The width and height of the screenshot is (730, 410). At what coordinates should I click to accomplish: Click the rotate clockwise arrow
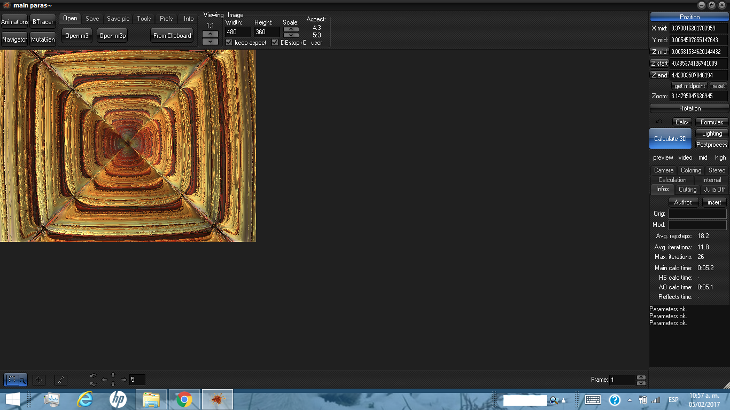tap(94, 383)
